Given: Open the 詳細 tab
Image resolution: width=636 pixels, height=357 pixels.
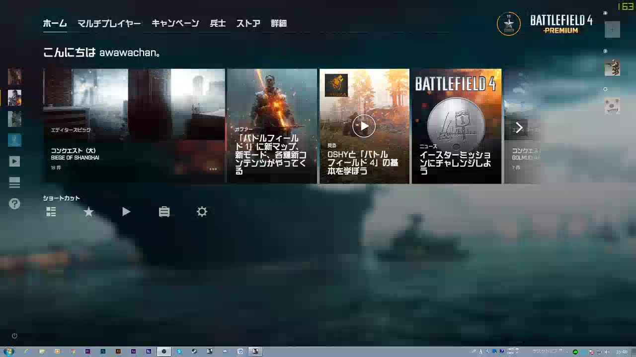Looking at the screenshot, I should coord(279,23).
